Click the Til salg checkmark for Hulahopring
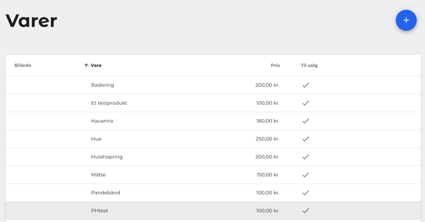425x222 pixels. [306, 157]
